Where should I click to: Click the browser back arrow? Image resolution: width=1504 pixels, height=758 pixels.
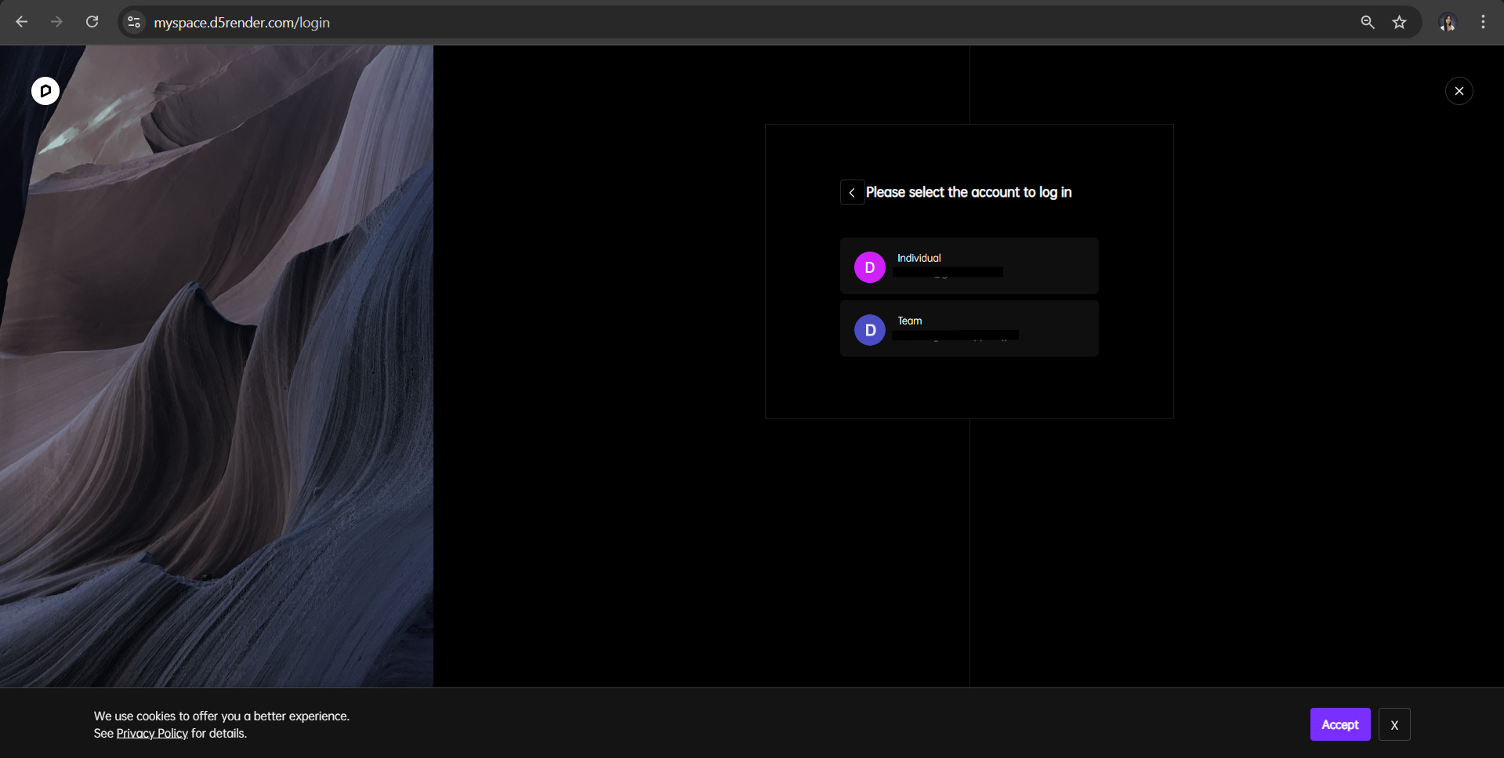22,22
